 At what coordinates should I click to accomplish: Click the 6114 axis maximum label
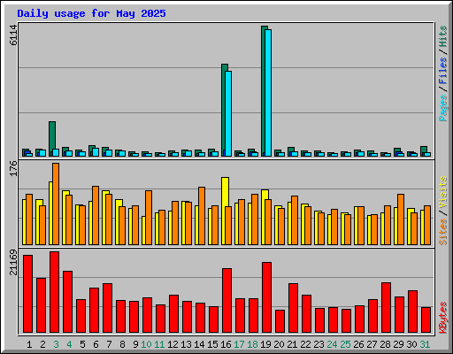tap(13, 35)
